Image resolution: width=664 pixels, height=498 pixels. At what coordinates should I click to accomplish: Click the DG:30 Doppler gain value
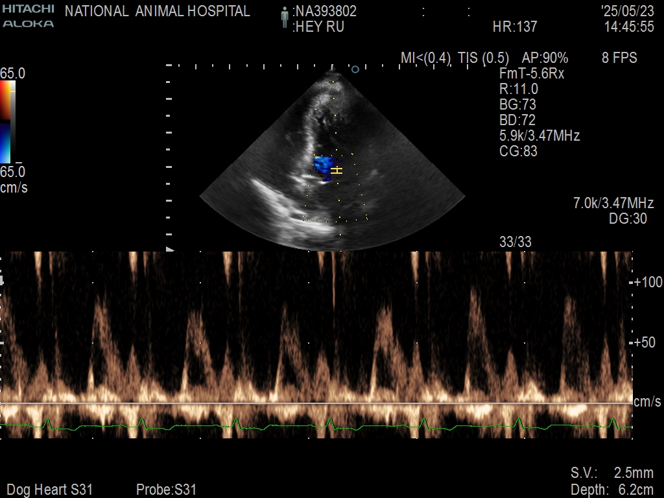[628, 219]
